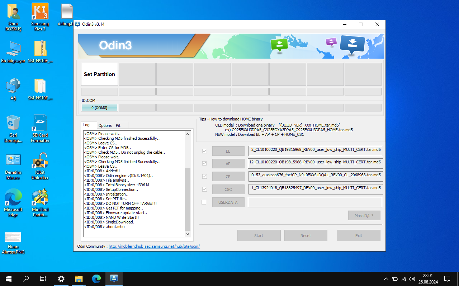This screenshot has height=286, width=459.
Task: Click the AP file path field
Action: 316,164
